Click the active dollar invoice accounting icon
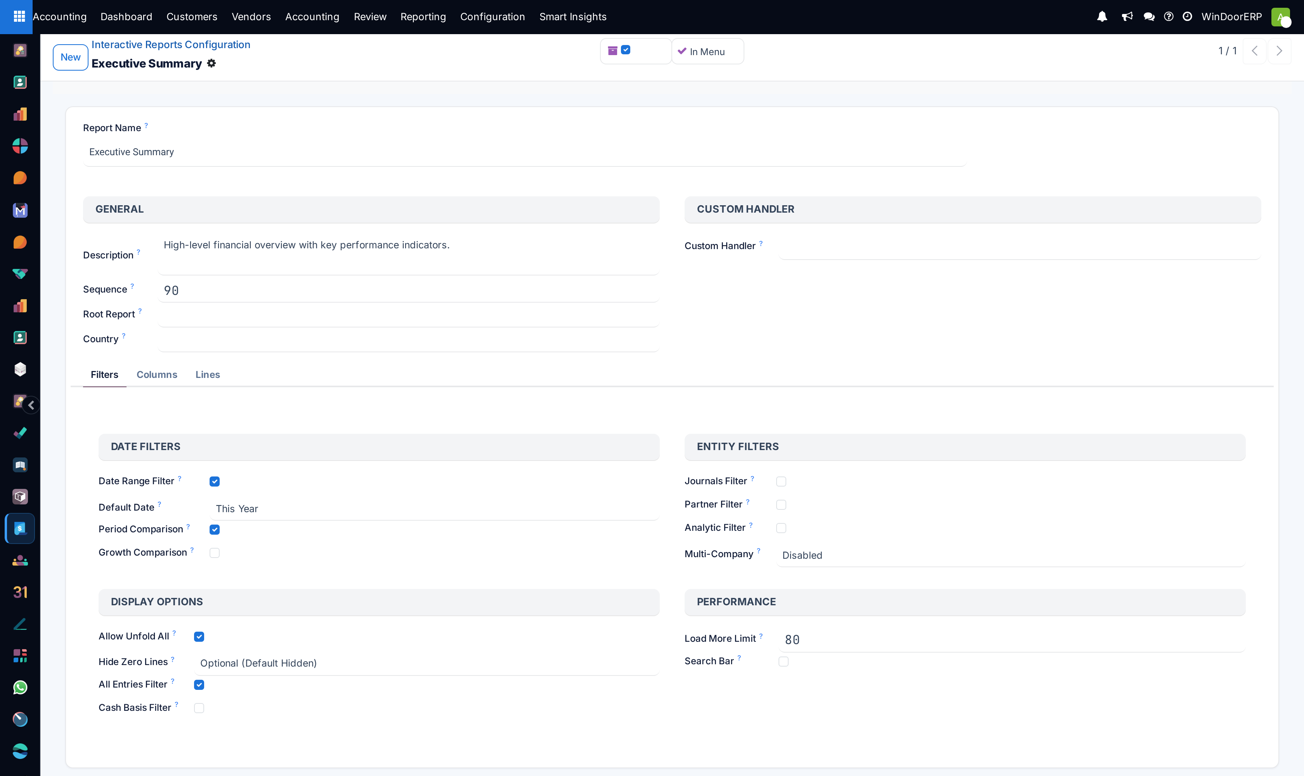Viewport: 1304px width, 776px height. (20, 529)
